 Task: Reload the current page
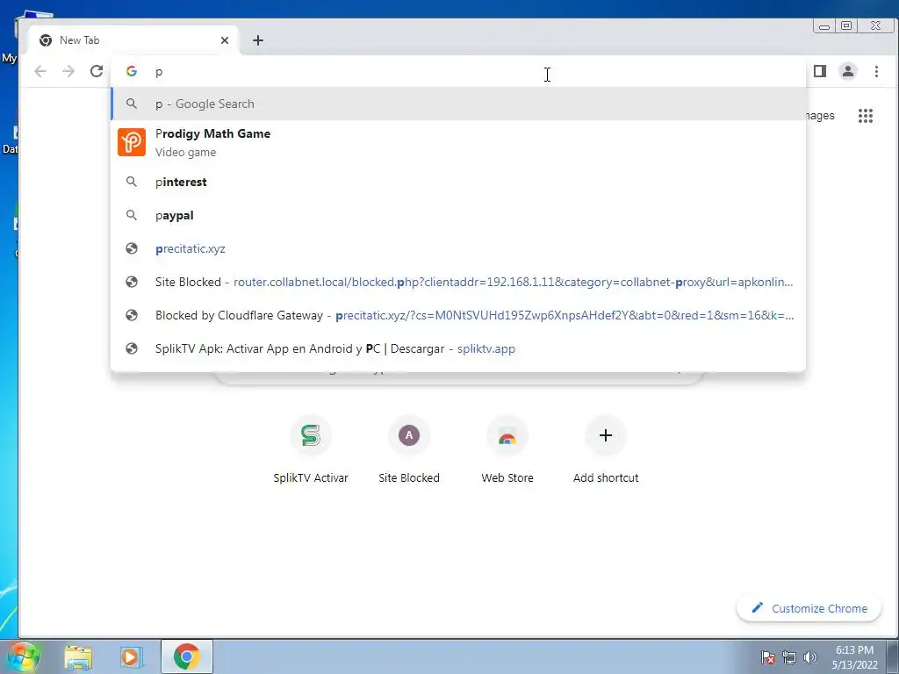(97, 71)
